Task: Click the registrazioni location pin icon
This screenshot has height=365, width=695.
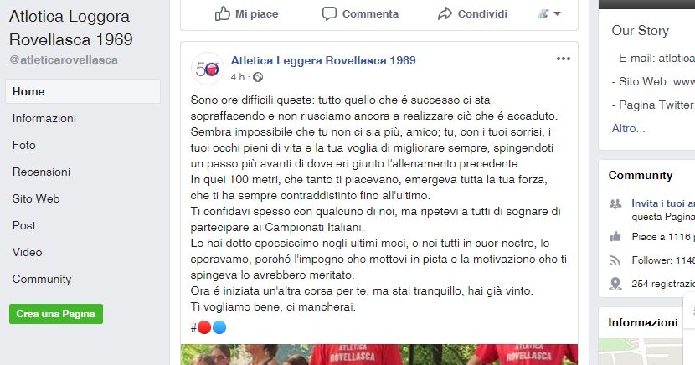Action: pos(615,284)
